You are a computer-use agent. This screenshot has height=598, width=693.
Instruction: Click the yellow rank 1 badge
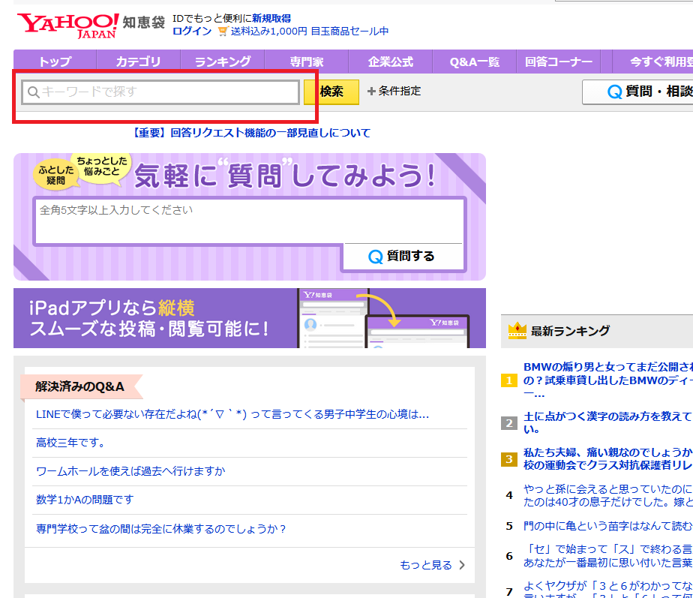pos(509,381)
